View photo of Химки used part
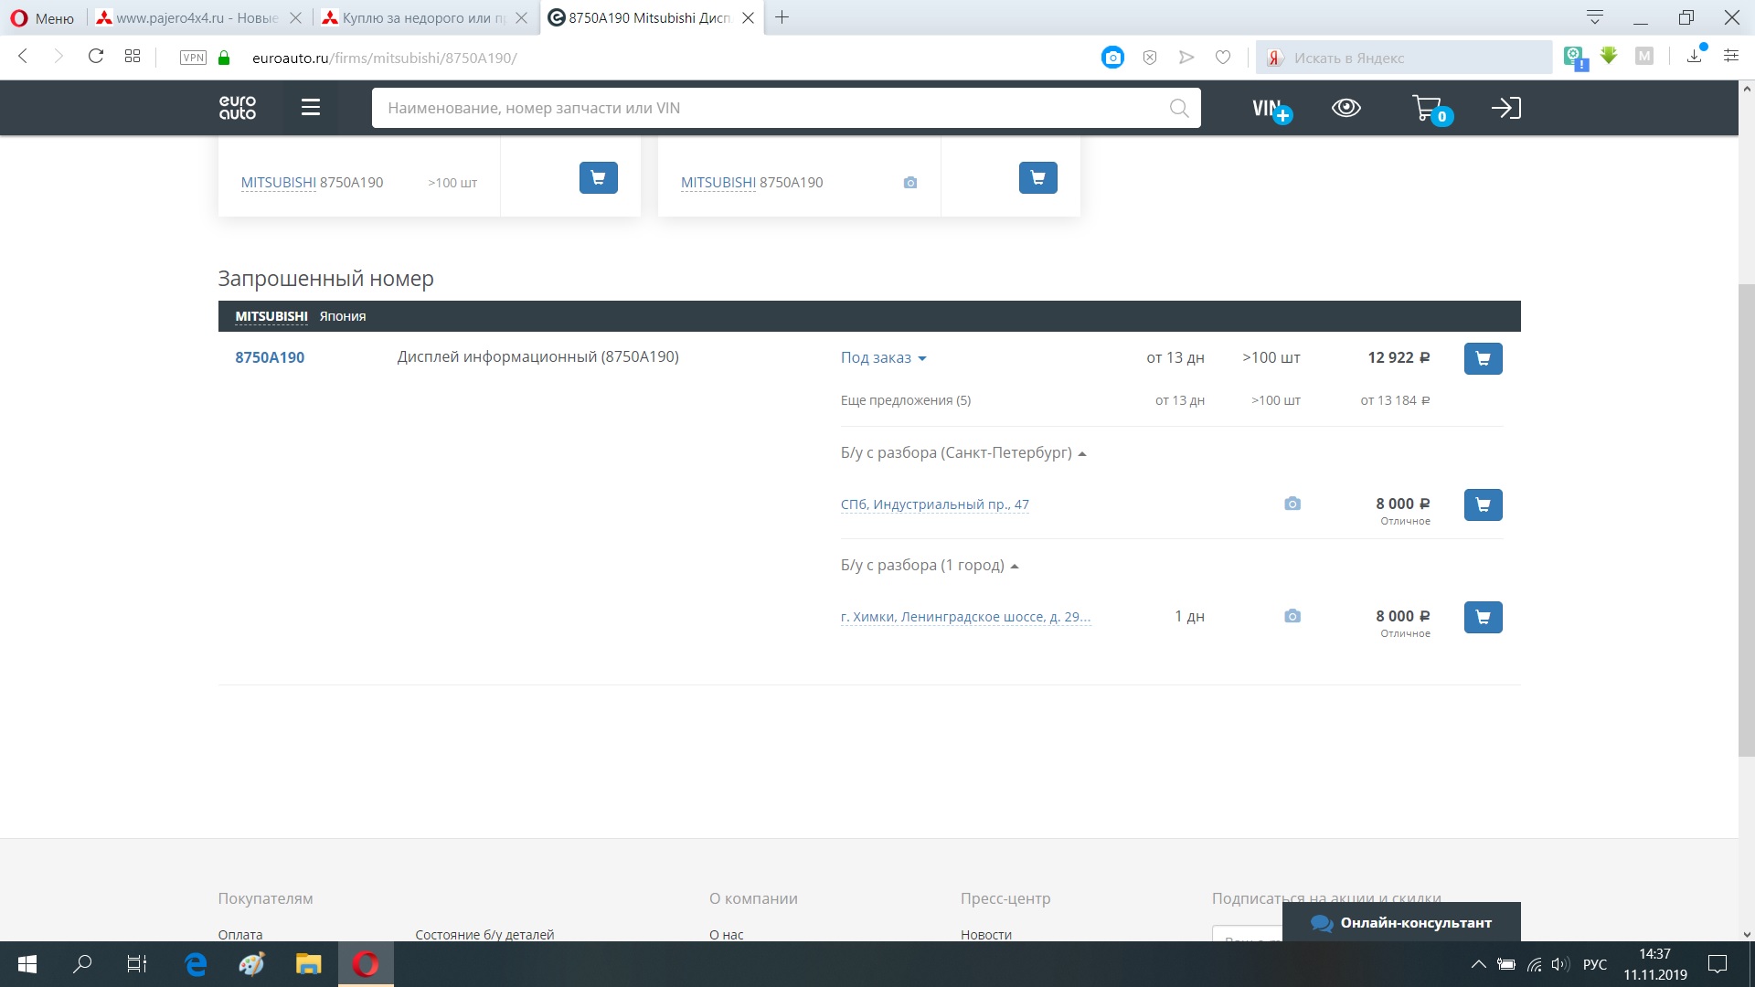Image resolution: width=1755 pixels, height=987 pixels. pyautogui.click(x=1292, y=617)
